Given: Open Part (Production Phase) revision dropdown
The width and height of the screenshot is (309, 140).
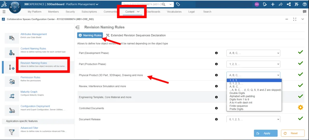Looking at the screenshot, I should [253, 64].
